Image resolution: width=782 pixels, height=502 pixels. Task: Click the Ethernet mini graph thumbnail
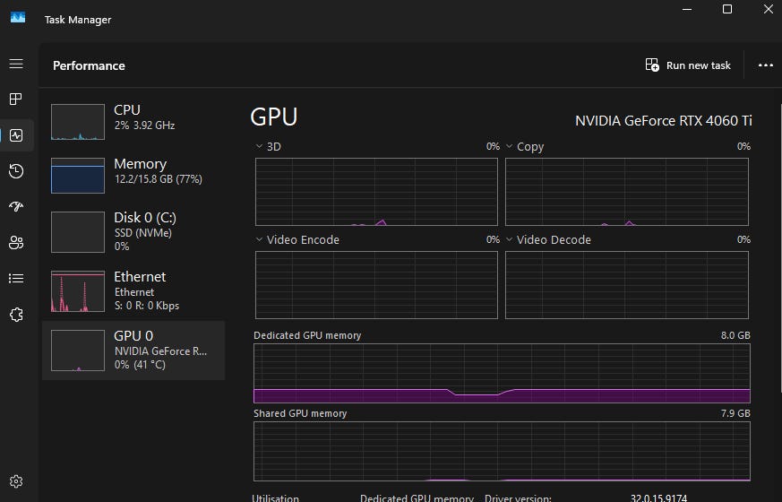78,291
